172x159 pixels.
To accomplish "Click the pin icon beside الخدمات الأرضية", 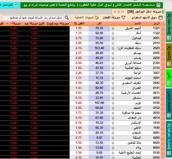I will [x=113, y=93].
